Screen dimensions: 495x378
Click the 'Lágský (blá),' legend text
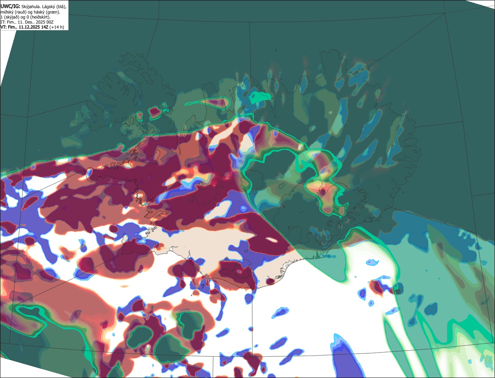tap(54, 7)
